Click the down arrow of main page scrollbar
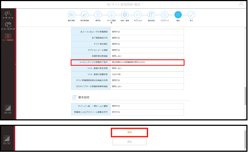The image size is (248, 152). tap(245, 118)
